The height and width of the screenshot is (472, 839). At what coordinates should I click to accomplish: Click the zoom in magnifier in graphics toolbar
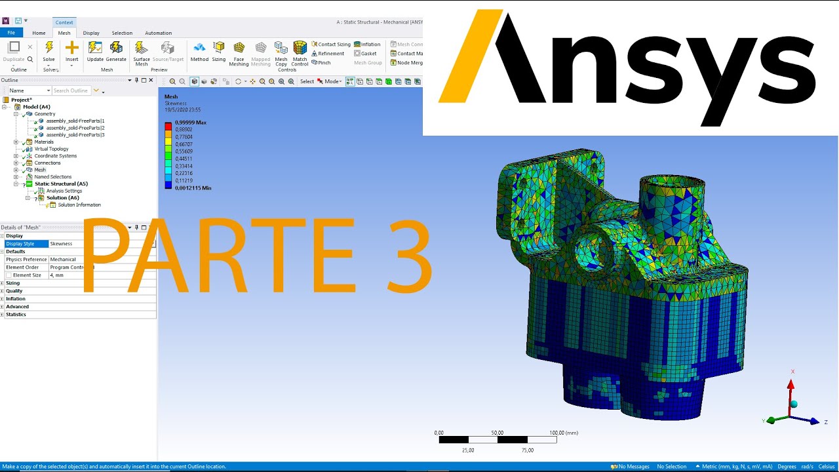point(172,81)
